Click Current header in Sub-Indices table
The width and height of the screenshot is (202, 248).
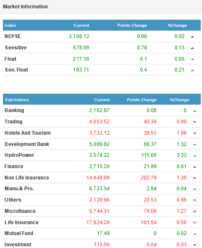pyautogui.click(x=102, y=100)
